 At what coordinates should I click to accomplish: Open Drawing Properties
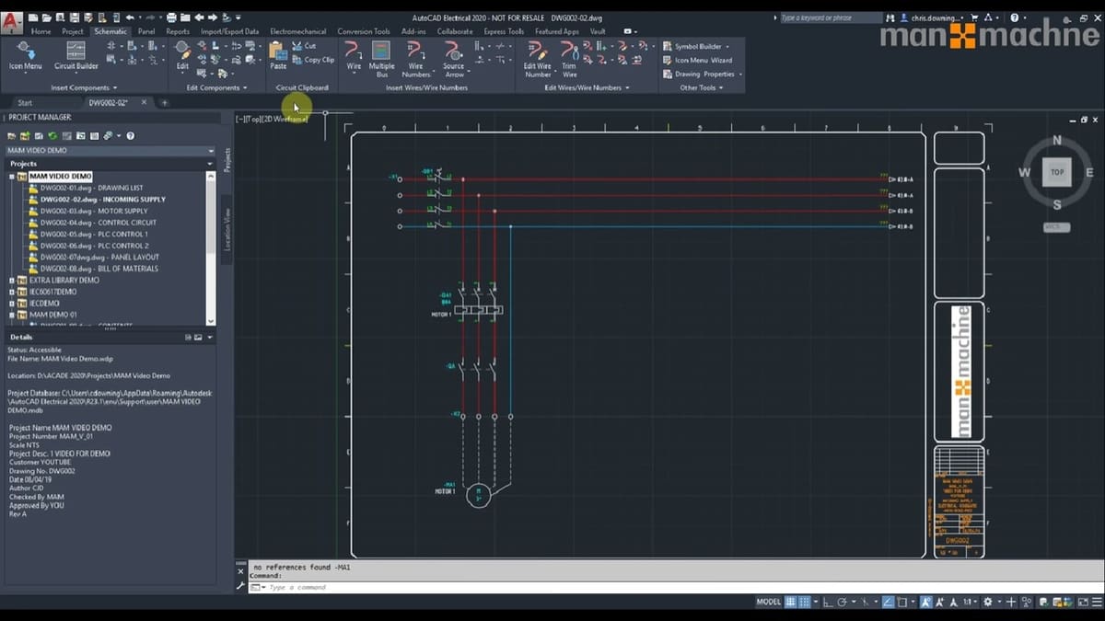pos(700,74)
